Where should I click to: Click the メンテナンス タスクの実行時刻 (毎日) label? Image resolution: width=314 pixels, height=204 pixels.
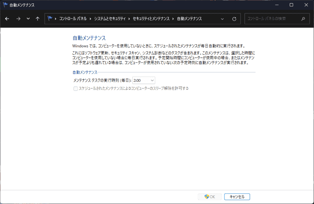[102, 80]
